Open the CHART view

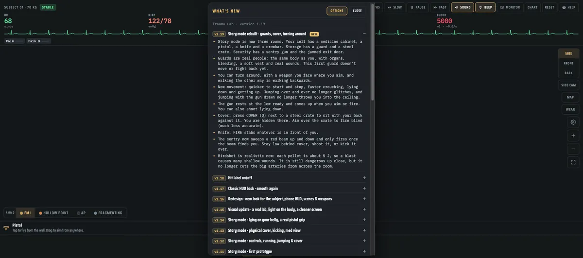[x=532, y=7]
